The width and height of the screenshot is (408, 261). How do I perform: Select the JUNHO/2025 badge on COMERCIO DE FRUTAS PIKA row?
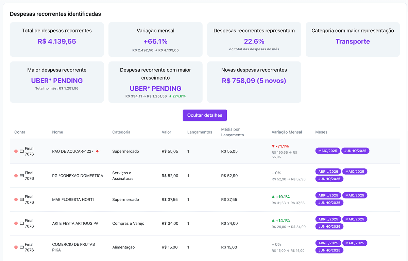329,250
